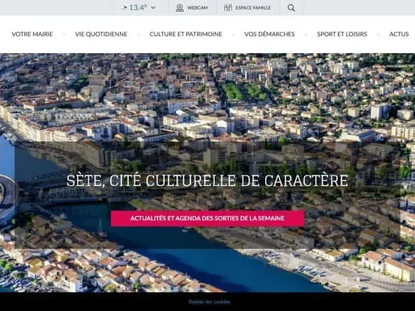Click Actualités et agenda des sorties button
Screen dimensions: 415x311
[x=207, y=218]
